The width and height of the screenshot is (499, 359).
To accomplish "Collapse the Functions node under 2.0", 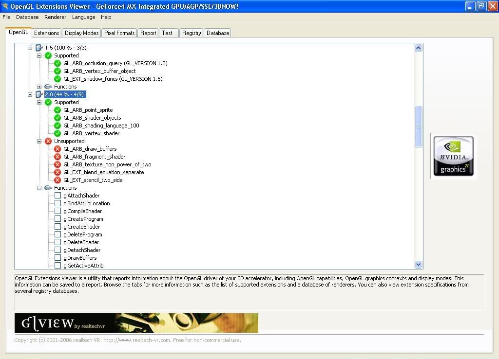I will pos(39,188).
